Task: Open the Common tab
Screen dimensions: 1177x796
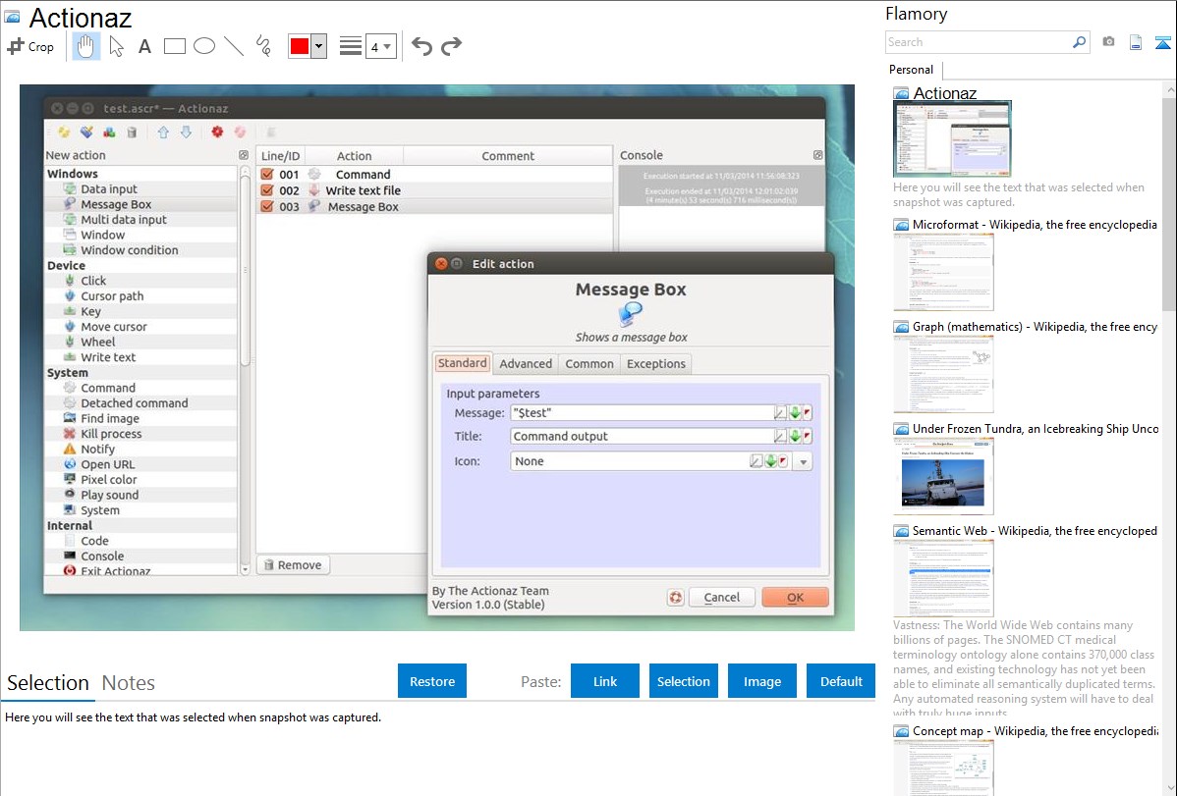Action: pyautogui.click(x=589, y=364)
